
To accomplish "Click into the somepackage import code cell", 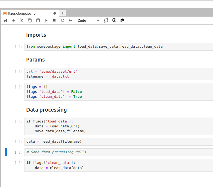I will tap(119, 47).
